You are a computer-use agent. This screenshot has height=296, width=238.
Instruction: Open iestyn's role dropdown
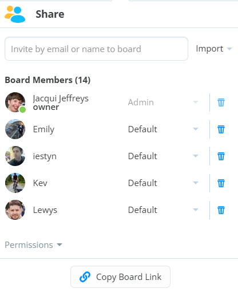tap(163, 156)
